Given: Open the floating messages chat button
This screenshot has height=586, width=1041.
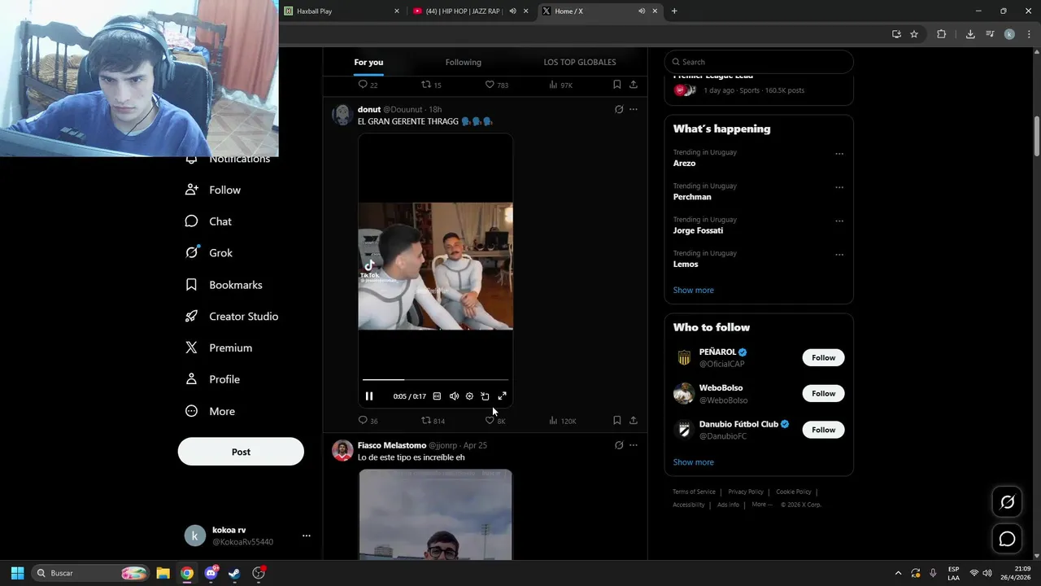Looking at the screenshot, I should [1007, 539].
